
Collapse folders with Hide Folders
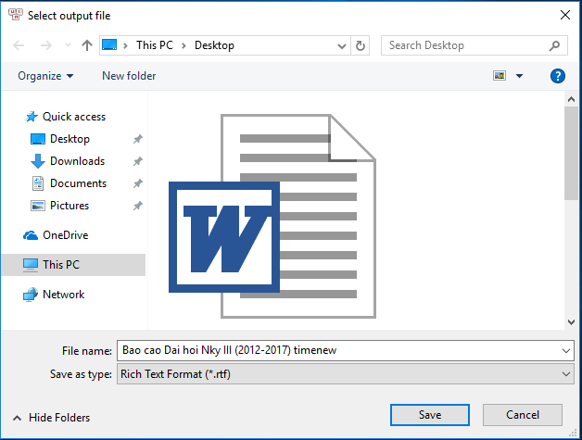click(x=52, y=418)
